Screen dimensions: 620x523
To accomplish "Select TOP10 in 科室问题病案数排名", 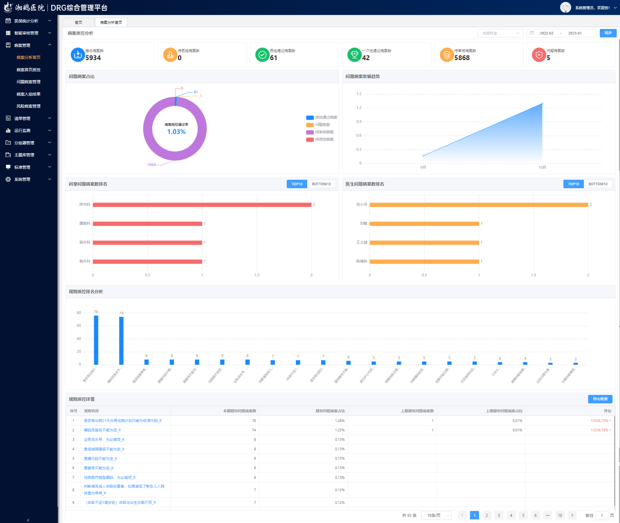I will click(x=297, y=184).
